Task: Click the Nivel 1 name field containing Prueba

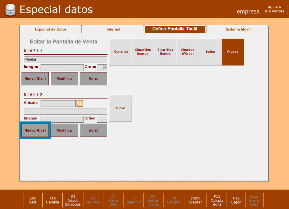Action: point(66,60)
